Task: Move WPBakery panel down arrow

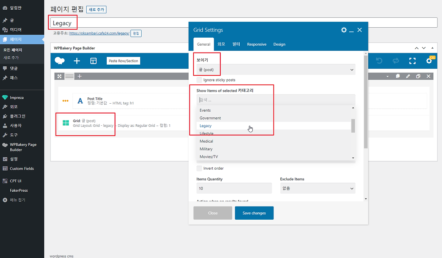Action: pos(424,48)
